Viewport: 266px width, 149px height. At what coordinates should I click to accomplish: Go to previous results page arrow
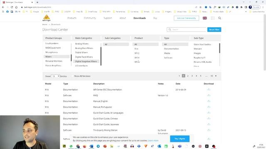click(x=179, y=76)
